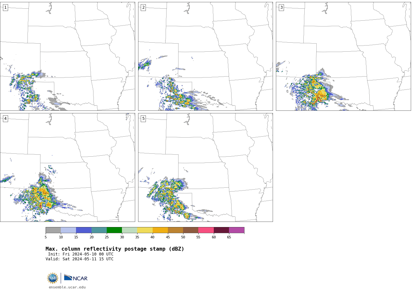The width and height of the screenshot is (414, 291).
Task: Click the ensemble.ucar.edu text
Action: pos(67,287)
